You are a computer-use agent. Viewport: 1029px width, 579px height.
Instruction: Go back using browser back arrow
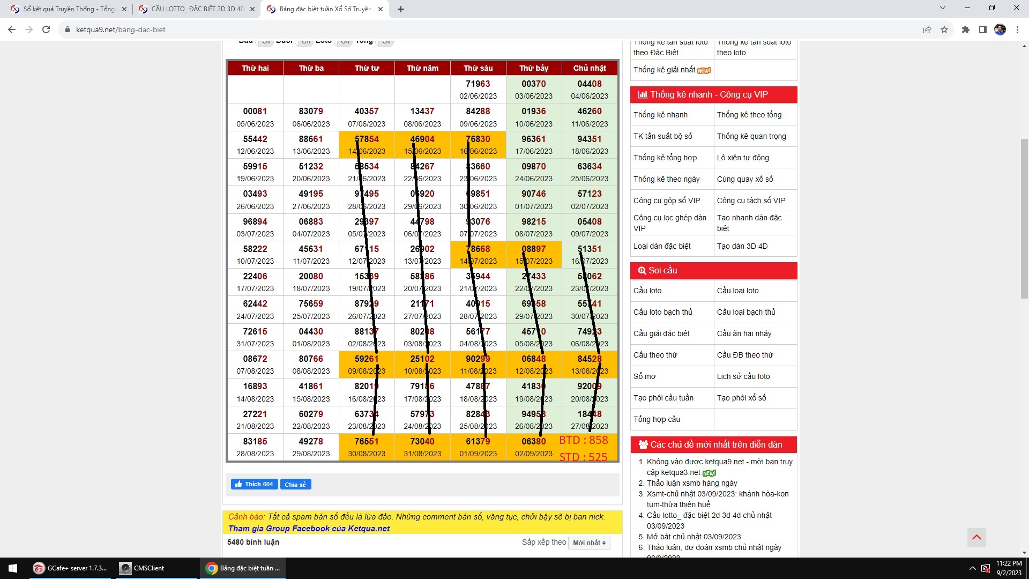12,29
